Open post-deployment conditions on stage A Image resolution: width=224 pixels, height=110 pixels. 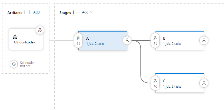point(127,40)
